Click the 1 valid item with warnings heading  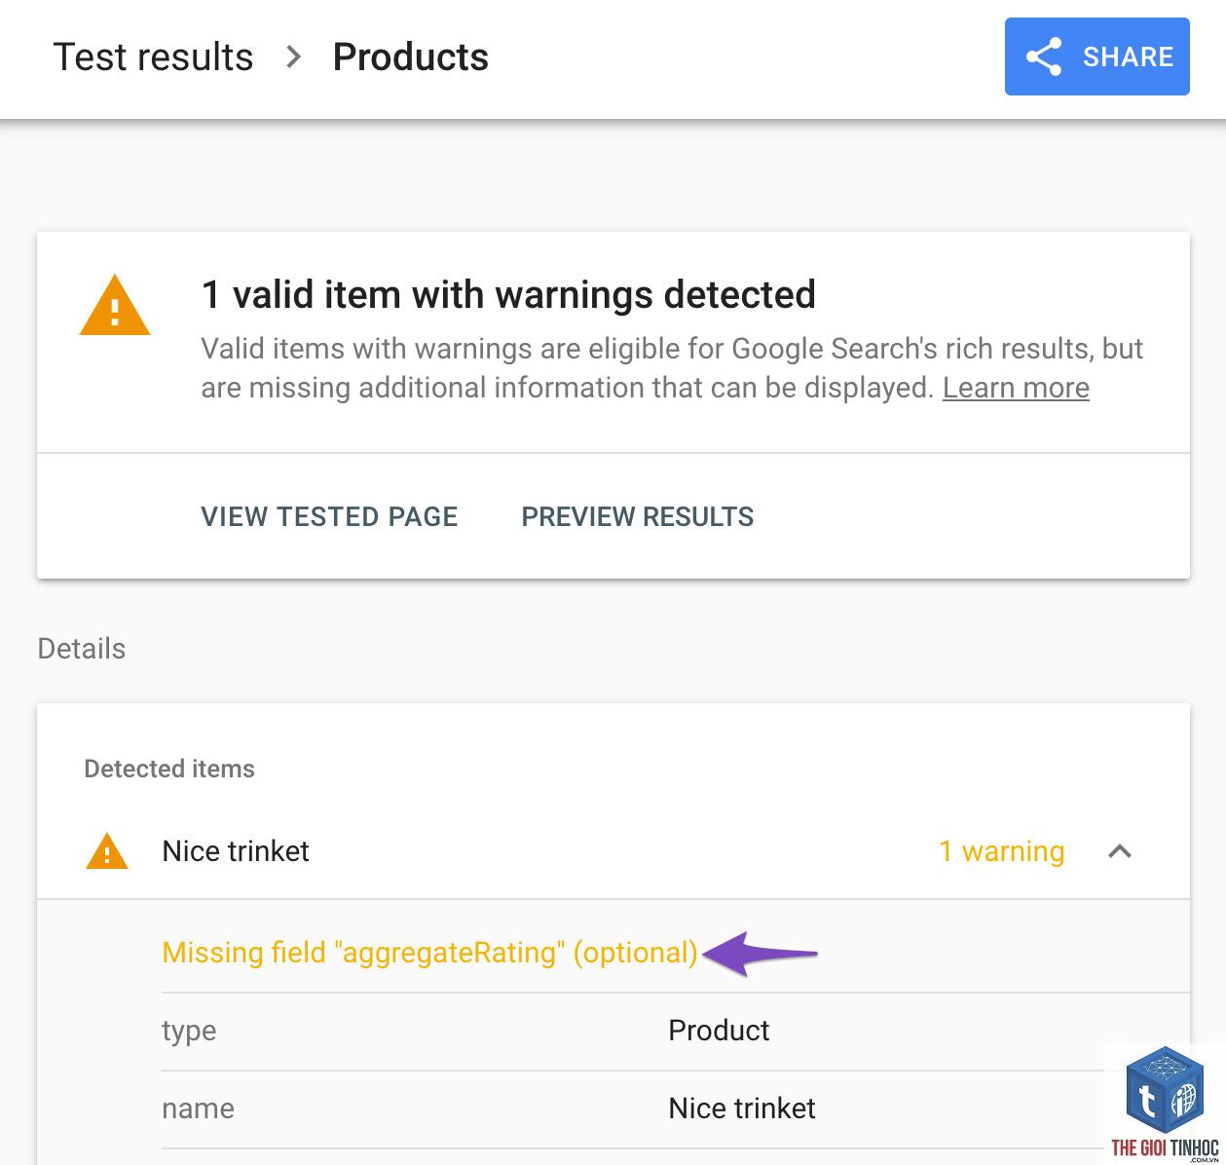508,294
